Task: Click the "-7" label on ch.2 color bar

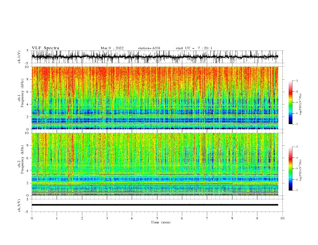Action: 296,191
